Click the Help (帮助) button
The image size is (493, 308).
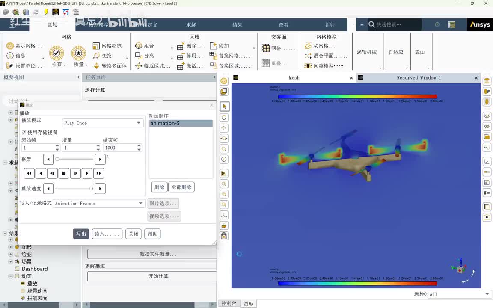click(x=152, y=234)
